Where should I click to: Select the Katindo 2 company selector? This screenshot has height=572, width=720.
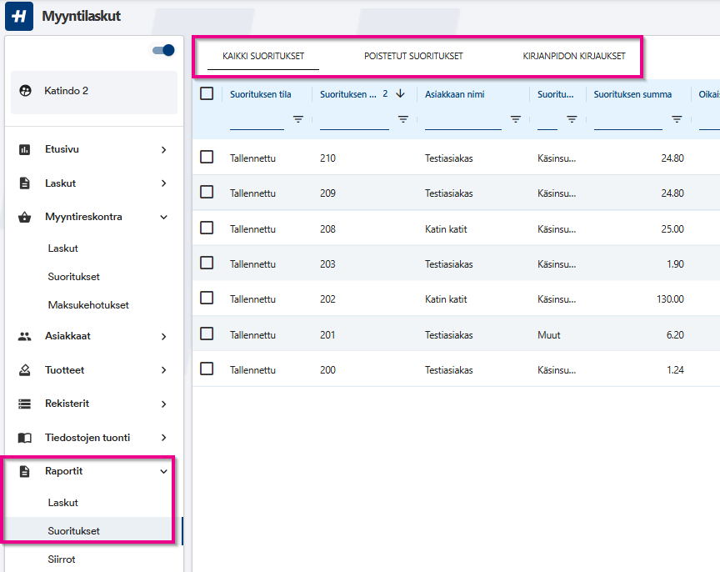tap(94, 92)
